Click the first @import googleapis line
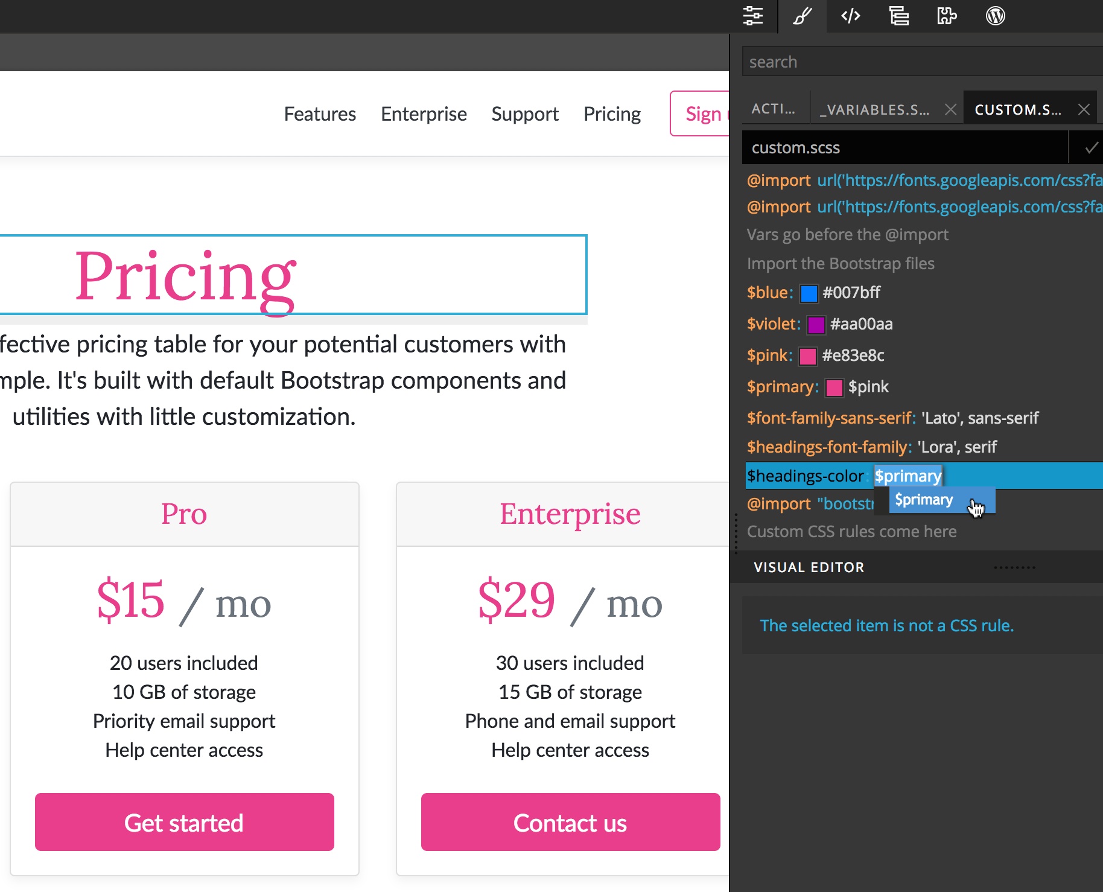Screen dimensions: 1103x892 [x=924, y=180]
